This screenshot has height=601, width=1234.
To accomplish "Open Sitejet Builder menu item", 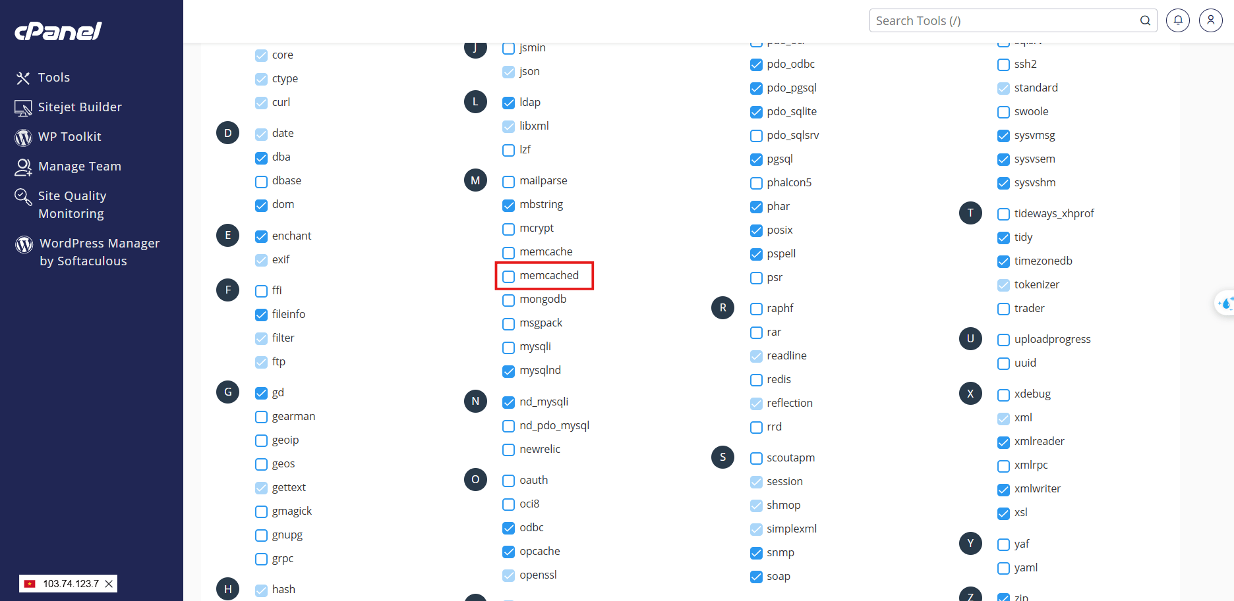I will click(x=80, y=107).
